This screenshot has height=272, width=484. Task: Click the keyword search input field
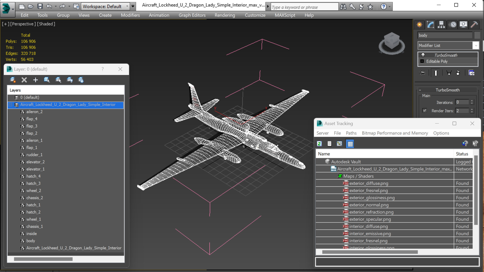click(304, 7)
